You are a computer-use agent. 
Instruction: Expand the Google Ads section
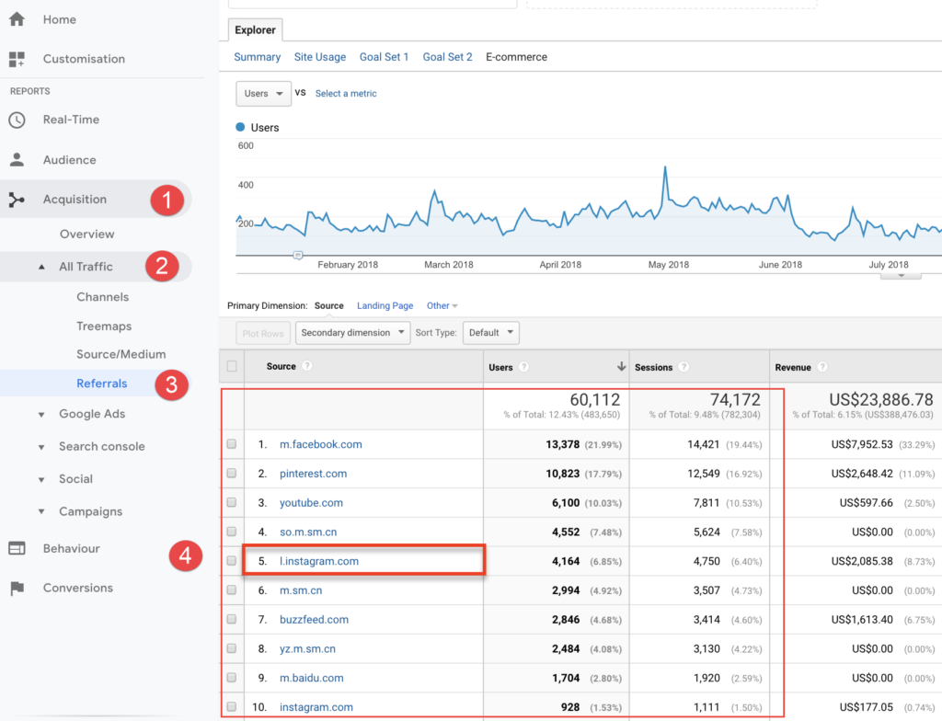41,415
